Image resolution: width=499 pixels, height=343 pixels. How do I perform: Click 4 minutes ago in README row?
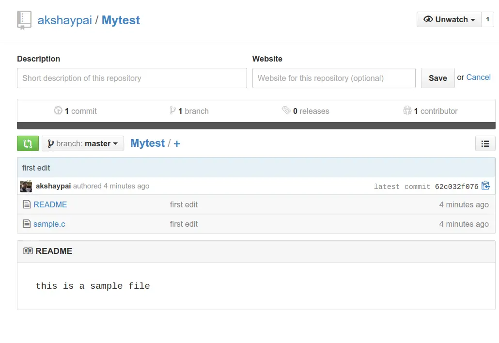[x=464, y=204]
